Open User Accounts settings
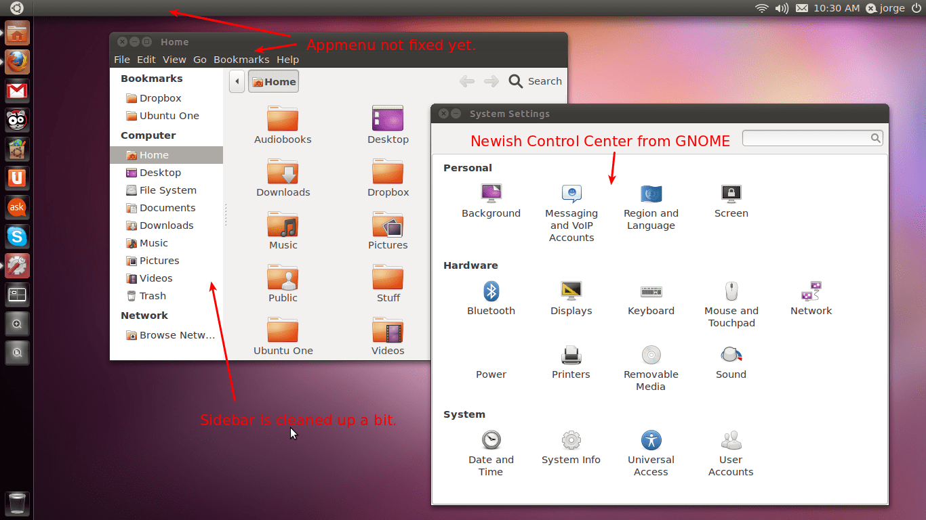Image resolution: width=926 pixels, height=520 pixels. (731, 454)
